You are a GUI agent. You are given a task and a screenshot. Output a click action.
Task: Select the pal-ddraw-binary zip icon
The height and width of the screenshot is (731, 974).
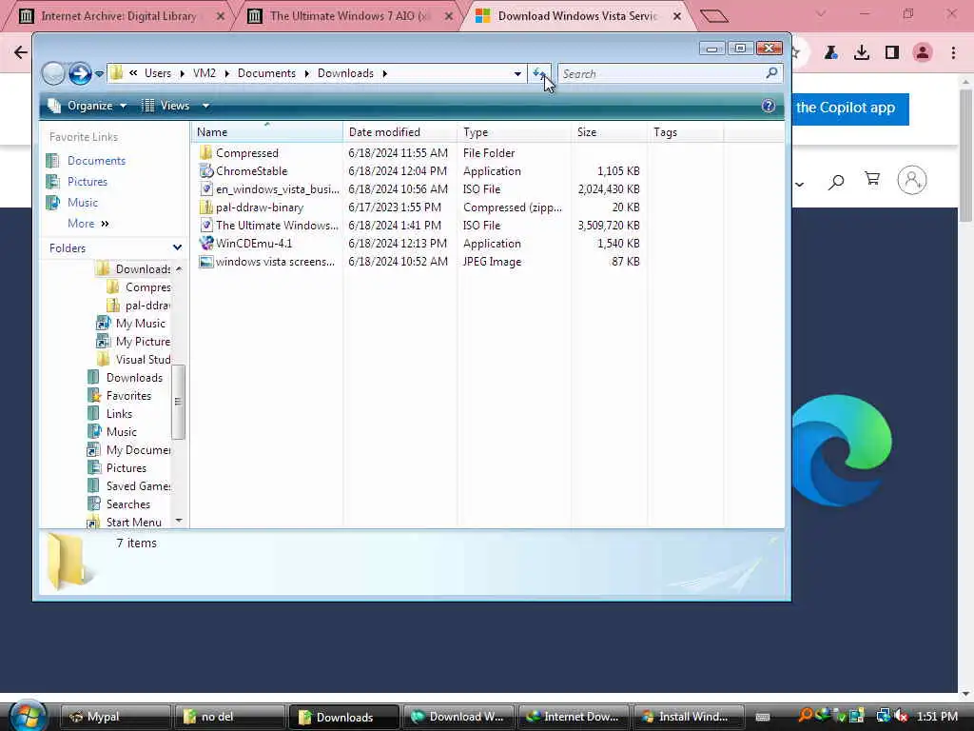click(205, 207)
